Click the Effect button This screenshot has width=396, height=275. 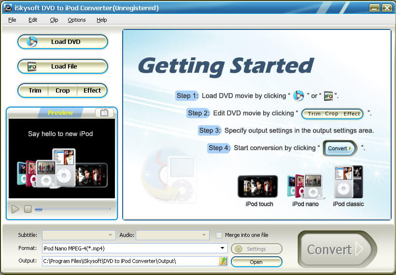[x=92, y=90]
